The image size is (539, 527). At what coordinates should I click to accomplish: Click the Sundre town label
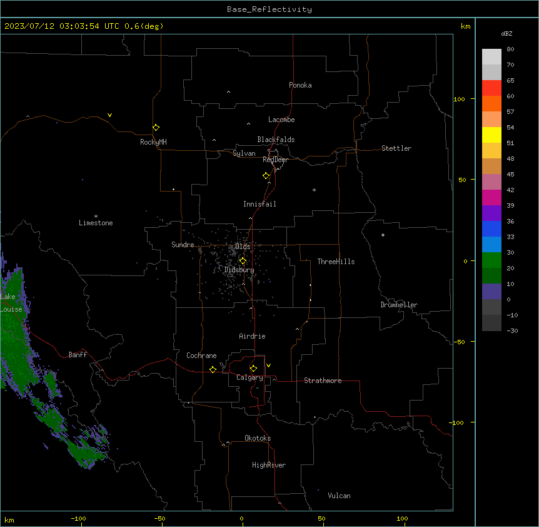pos(183,245)
